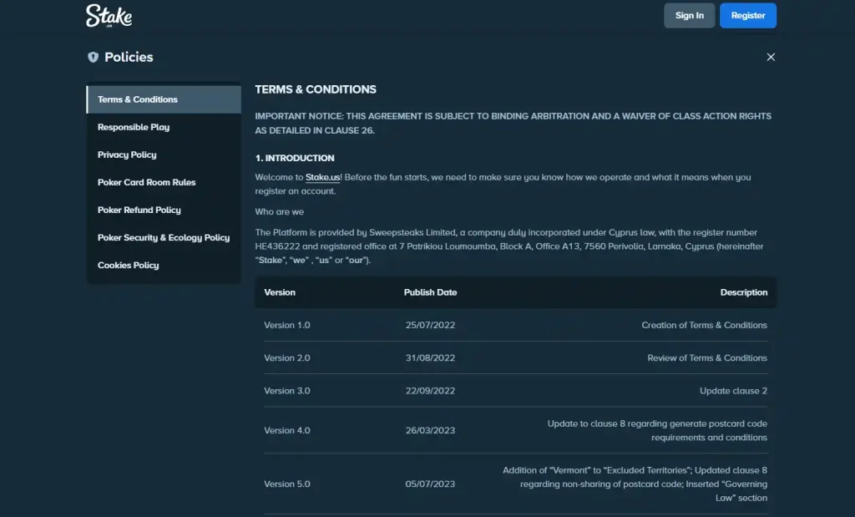Click the 25/07/2022 date cell

tap(430, 325)
